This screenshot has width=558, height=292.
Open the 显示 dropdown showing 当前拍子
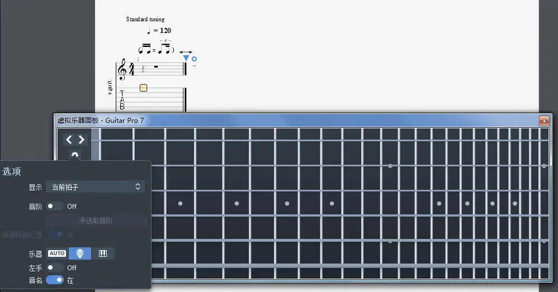[96, 187]
